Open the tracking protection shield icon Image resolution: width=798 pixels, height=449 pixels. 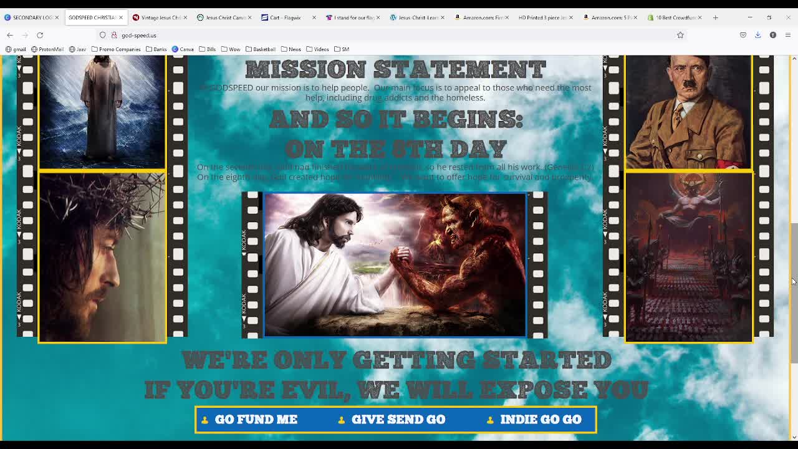coord(103,35)
